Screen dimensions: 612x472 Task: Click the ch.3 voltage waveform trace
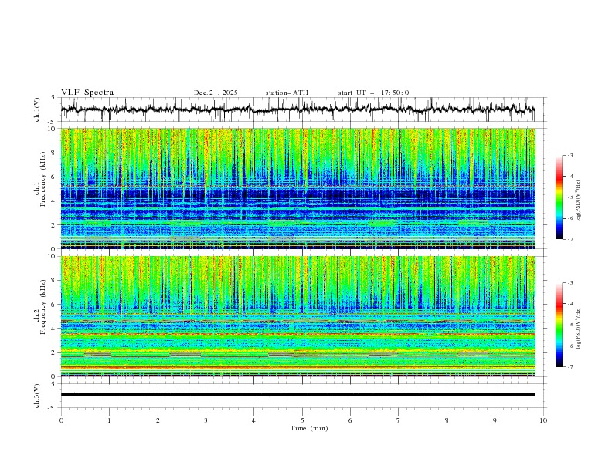tap(297, 395)
